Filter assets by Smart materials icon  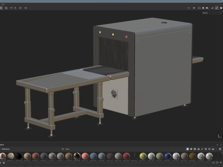pos(191,149)
